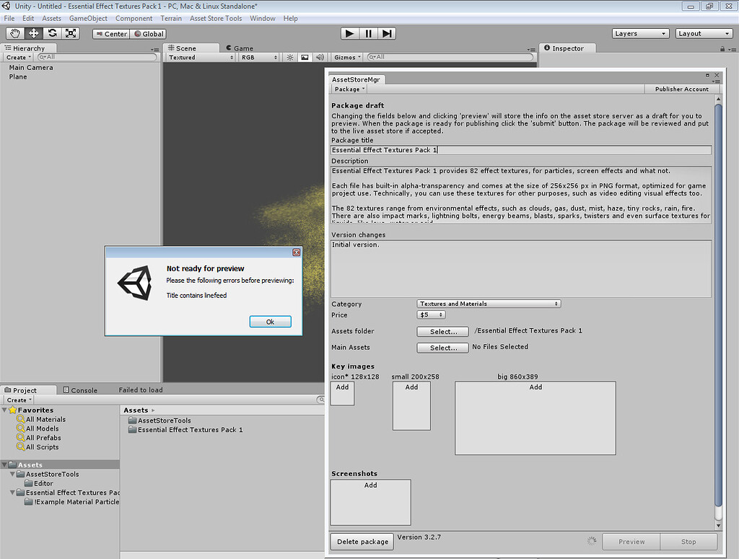Toggle scene lighting with the sun icon

289,57
